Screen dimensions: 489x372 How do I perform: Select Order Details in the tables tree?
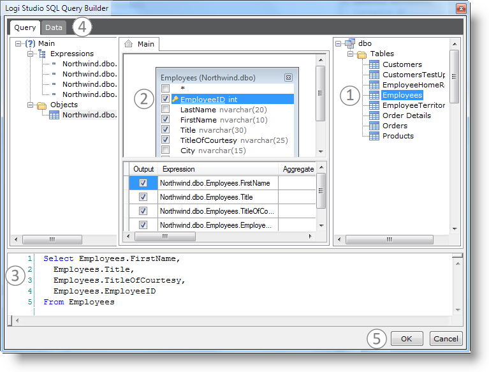[407, 115]
